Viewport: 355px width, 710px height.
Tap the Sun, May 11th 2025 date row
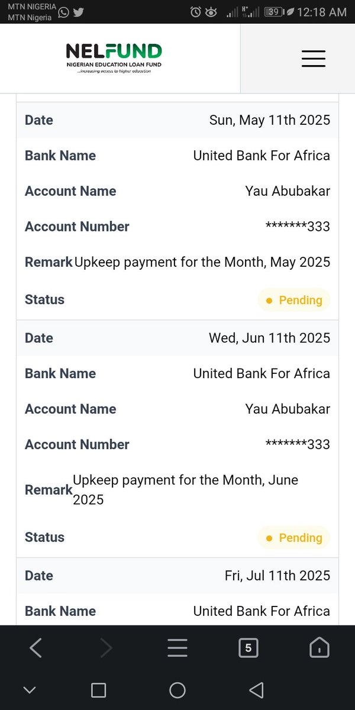pos(177,120)
